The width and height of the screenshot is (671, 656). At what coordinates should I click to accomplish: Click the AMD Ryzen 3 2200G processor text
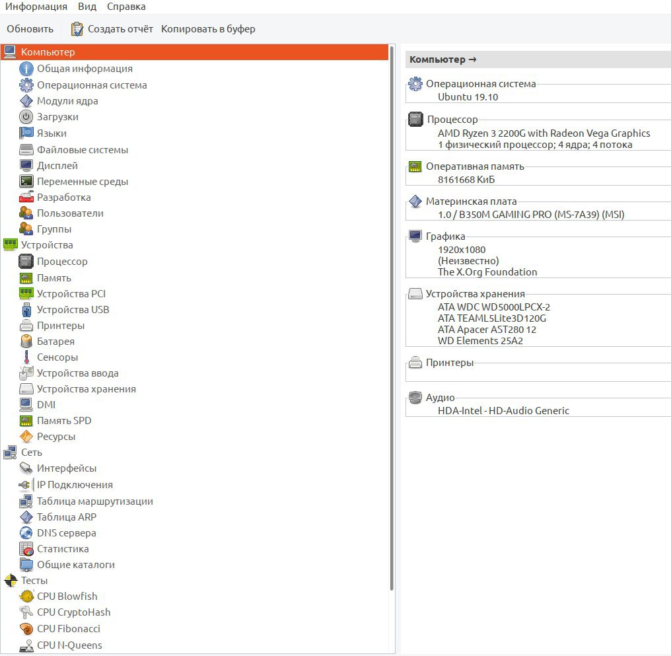(x=544, y=133)
